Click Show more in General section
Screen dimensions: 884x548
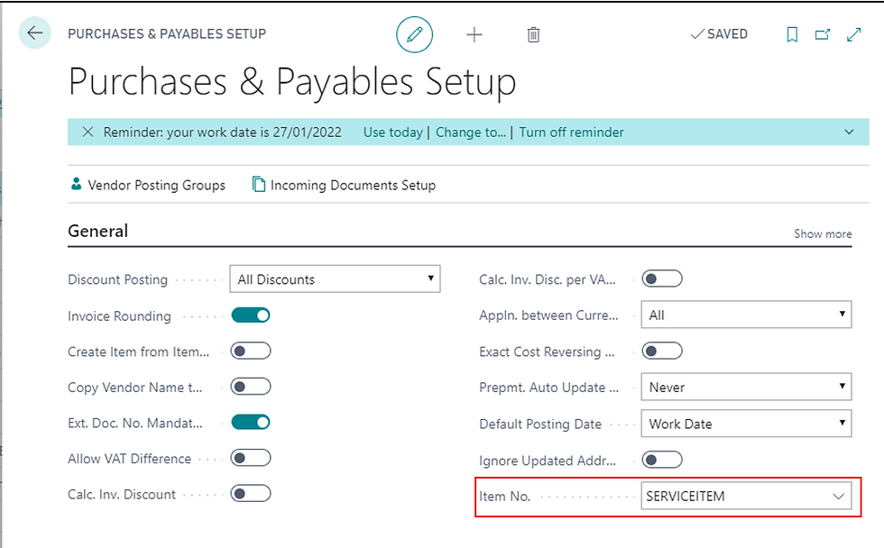click(823, 233)
